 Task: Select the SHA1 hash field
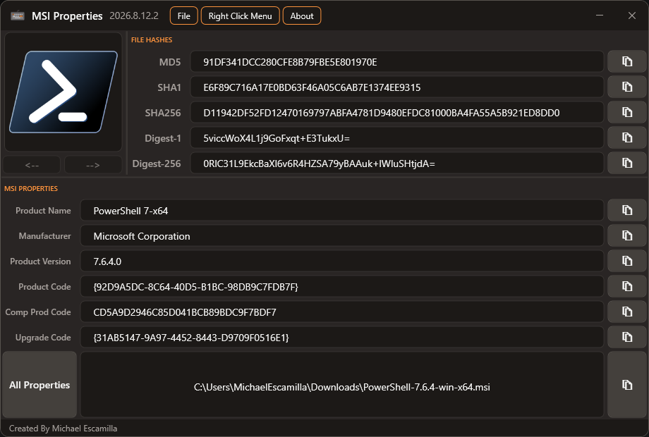click(397, 87)
